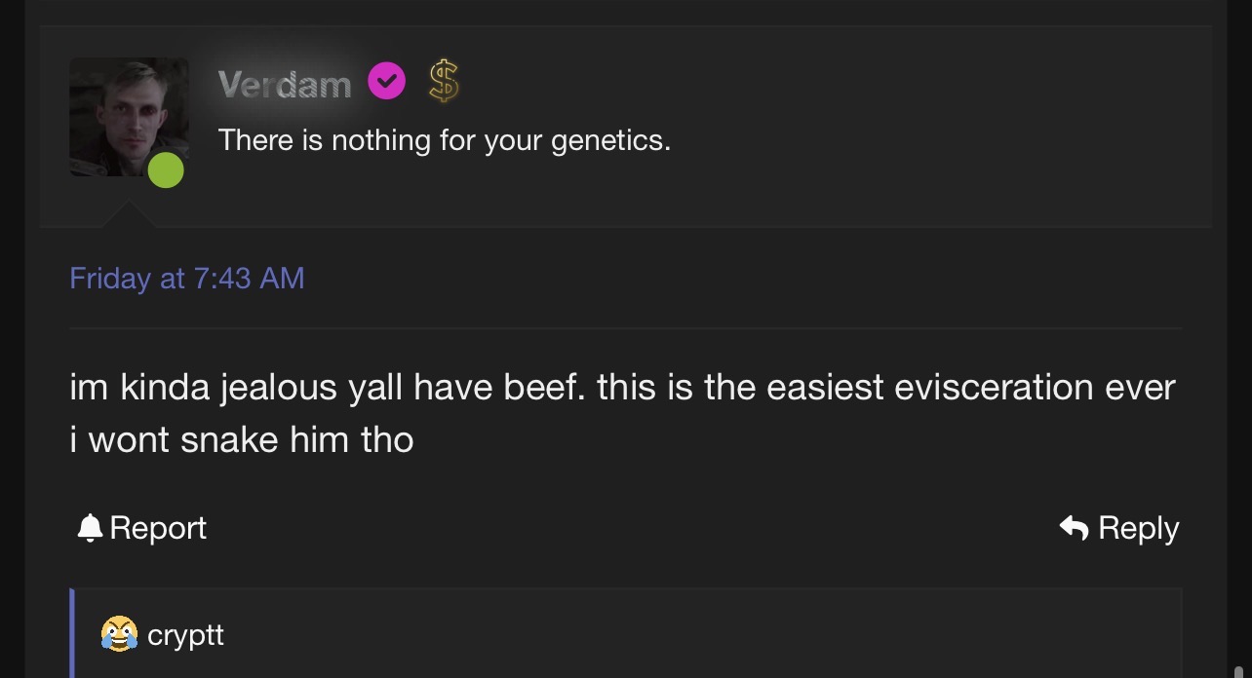Click the scrollbar thumb at bottom right
The width and height of the screenshot is (1252, 678).
[1238, 670]
